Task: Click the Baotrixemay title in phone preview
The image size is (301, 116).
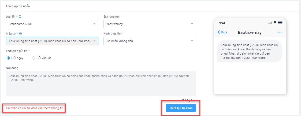Action: click(x=250, y=32)
